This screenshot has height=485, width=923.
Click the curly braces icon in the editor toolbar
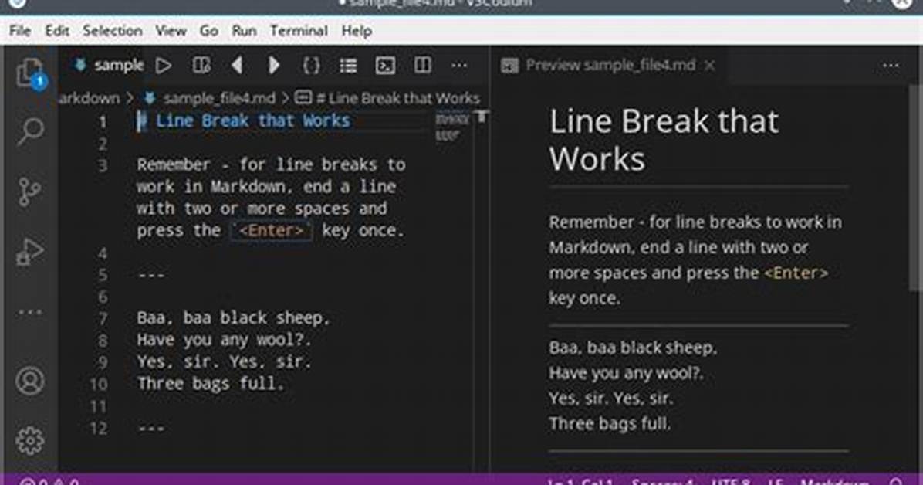tap(311, 65)
